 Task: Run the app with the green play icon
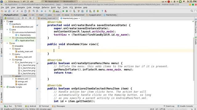(63, 11)
